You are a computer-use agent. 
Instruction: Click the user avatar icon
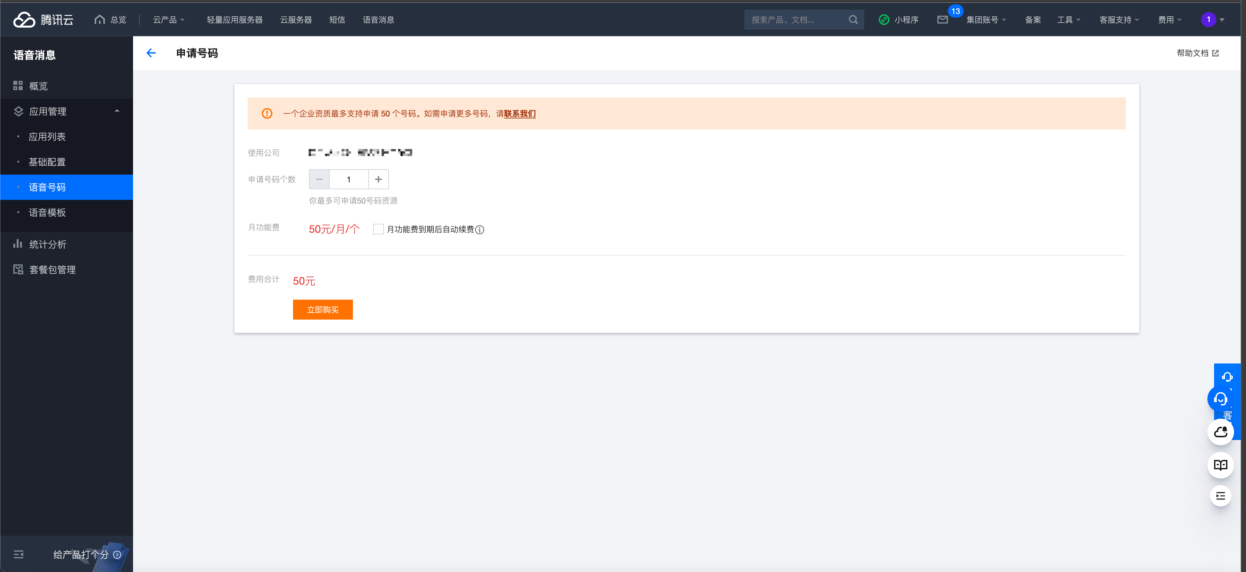click(1208, 20)
